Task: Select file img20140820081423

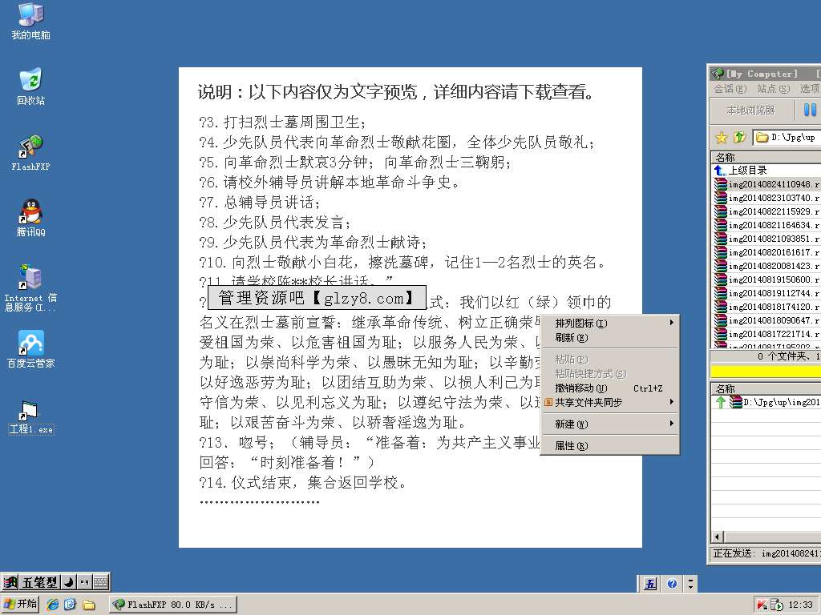Action: 767,266
